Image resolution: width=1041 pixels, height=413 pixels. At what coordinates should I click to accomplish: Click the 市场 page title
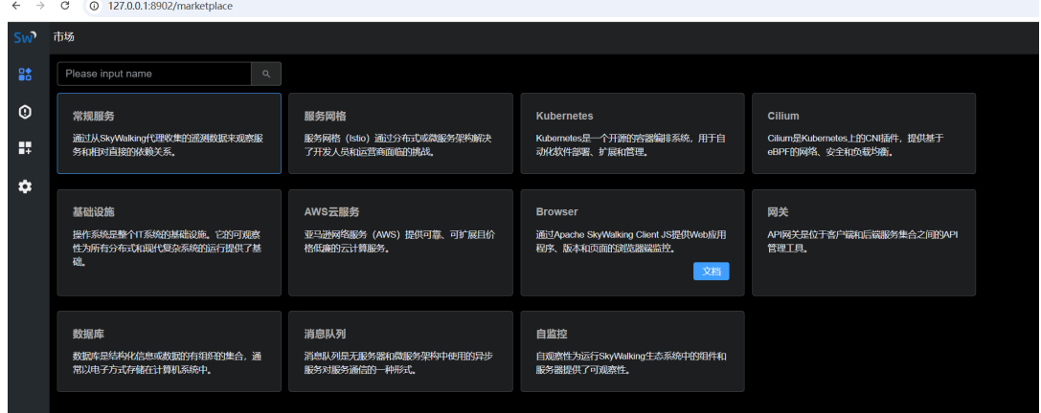(64, 37)
